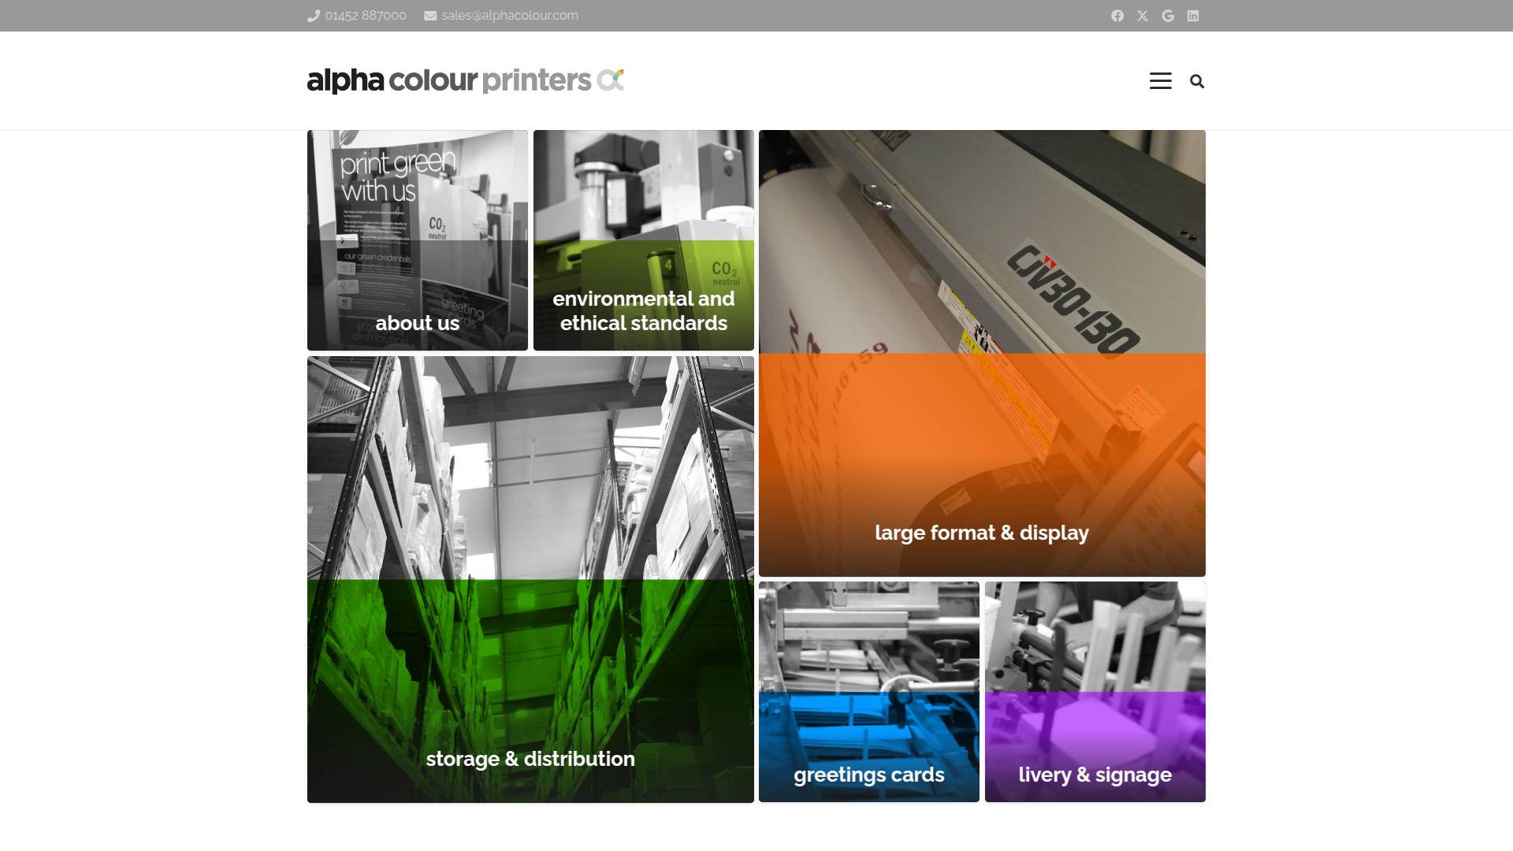Open storage & distribution tile
This screenshot has width=1513, height=851.
click(x=530, y=579)
